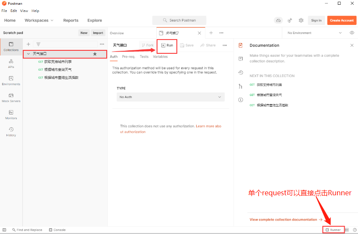Click the Documentation panel icon
Viewport: 358px width, 234px height.
pyautogui.click(x=241, y=46)
